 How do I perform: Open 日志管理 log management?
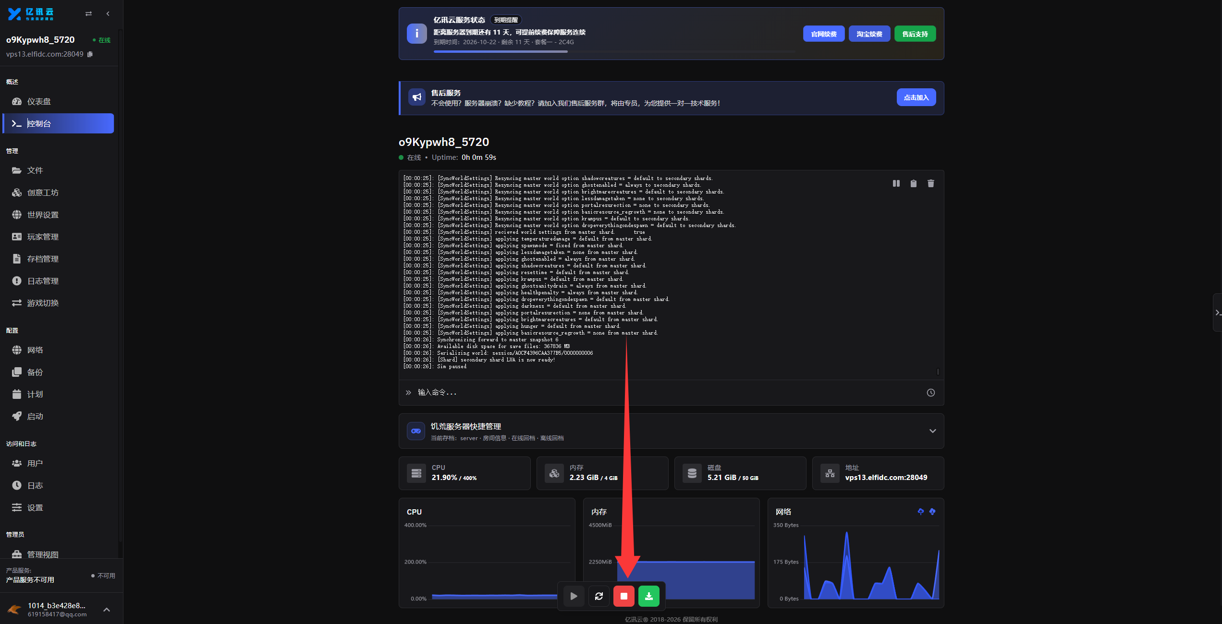58,281
